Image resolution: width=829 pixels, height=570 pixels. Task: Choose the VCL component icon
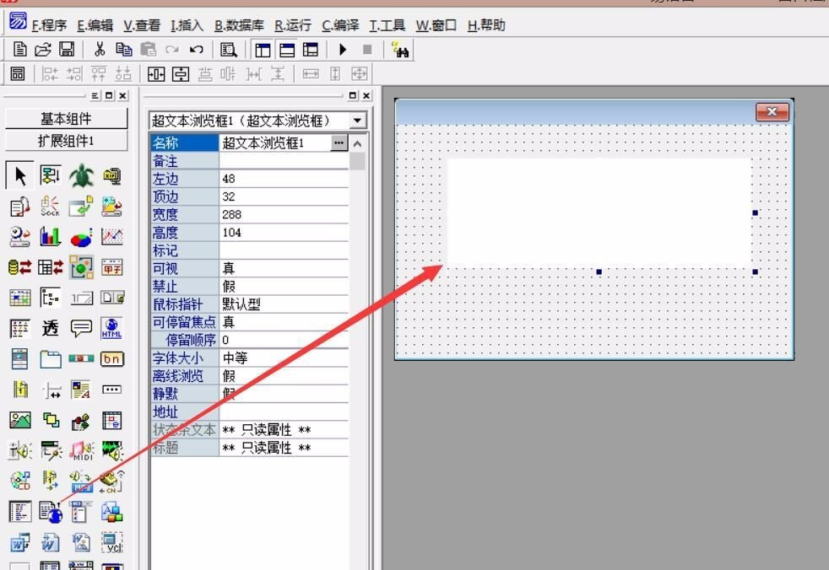(x=112, y=542)
